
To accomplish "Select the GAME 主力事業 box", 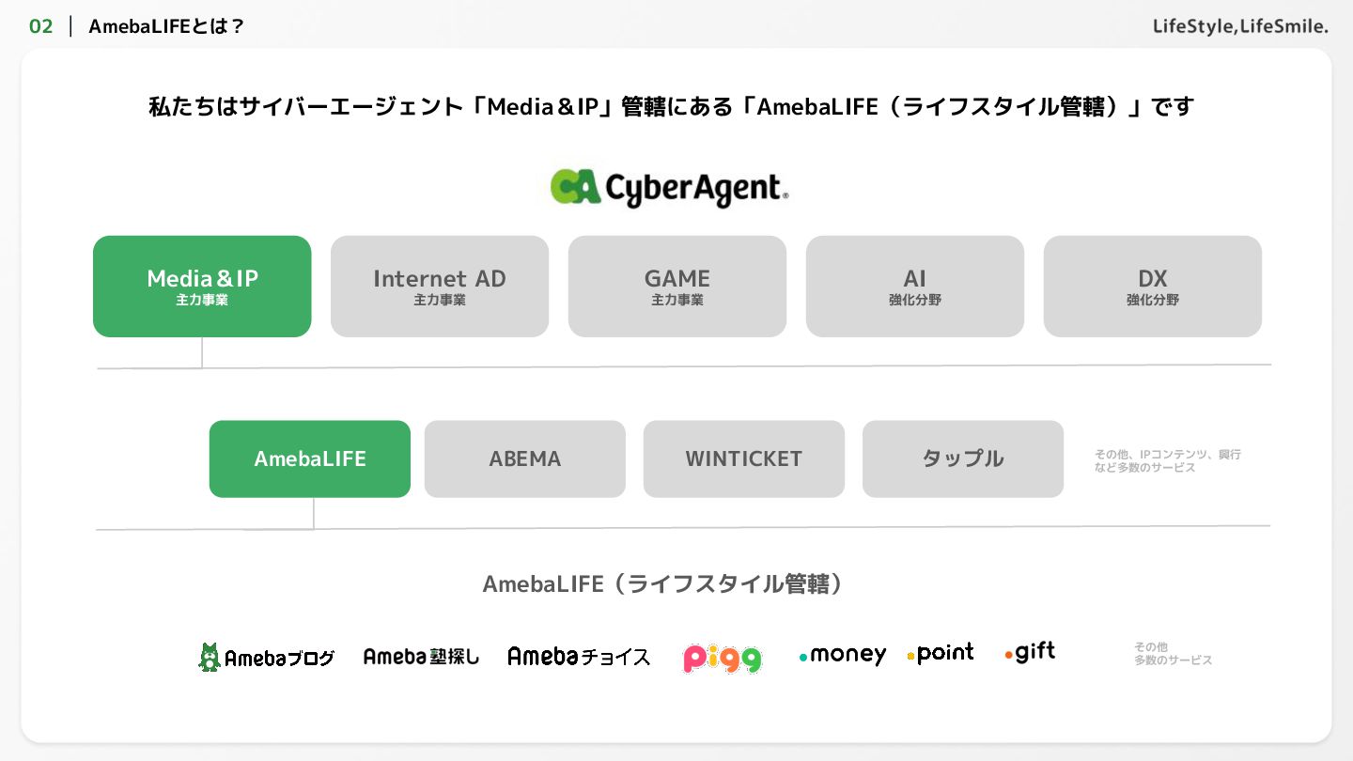I will 677,287.
